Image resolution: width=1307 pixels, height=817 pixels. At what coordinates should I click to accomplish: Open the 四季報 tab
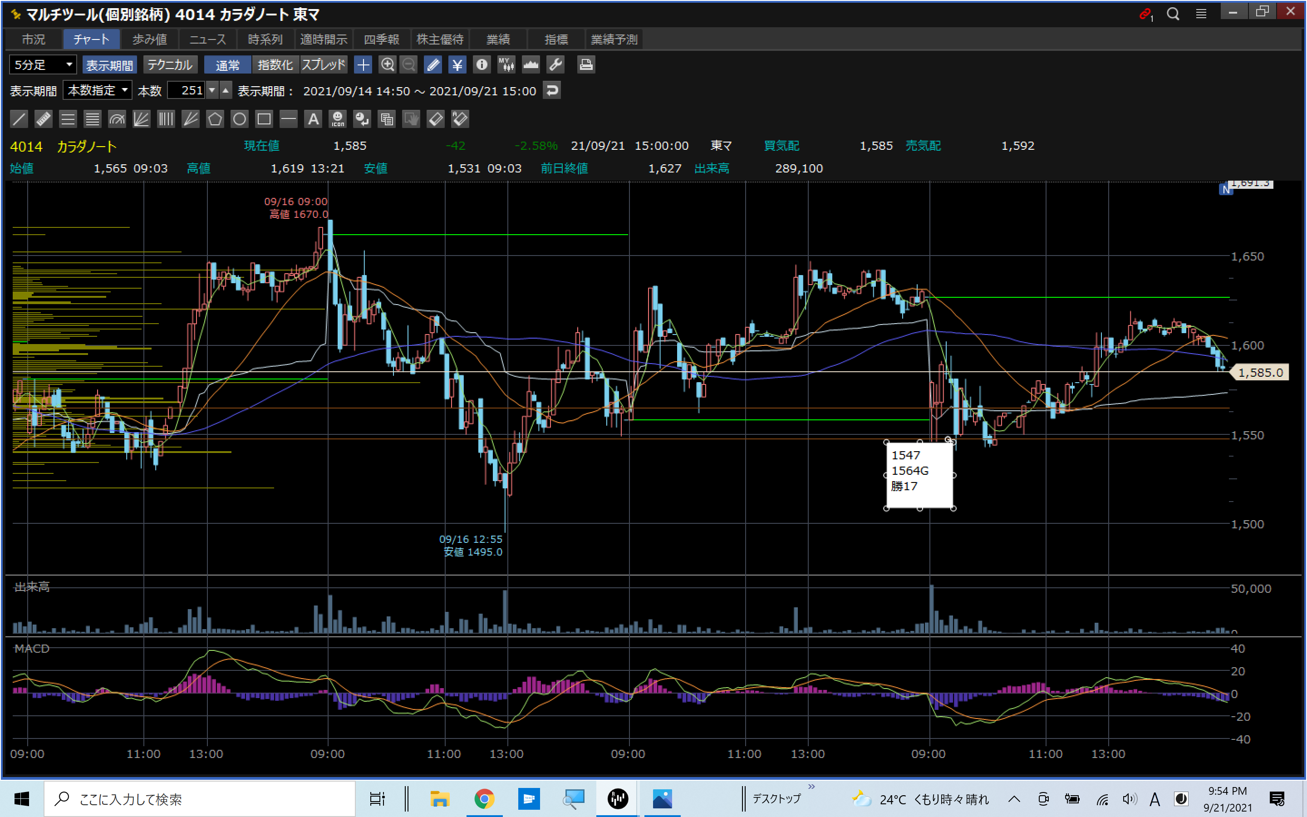381,39
